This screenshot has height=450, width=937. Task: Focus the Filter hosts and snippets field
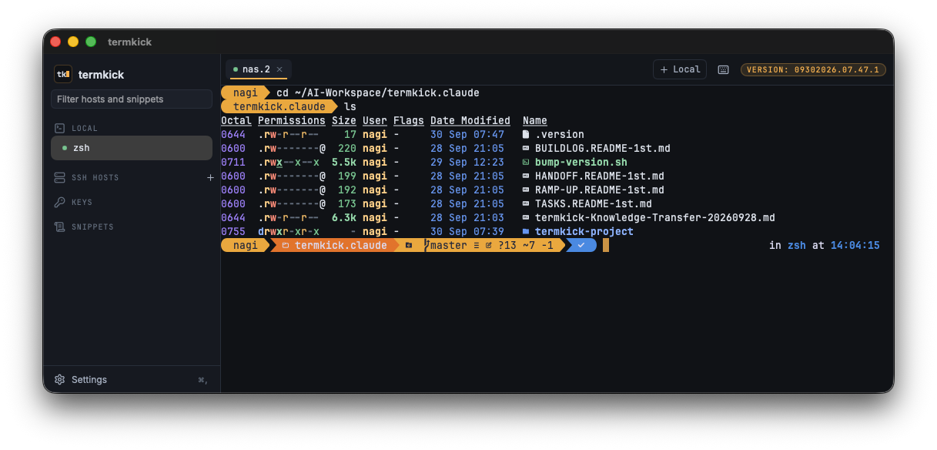pyautogui.click(x=132, y=99)
